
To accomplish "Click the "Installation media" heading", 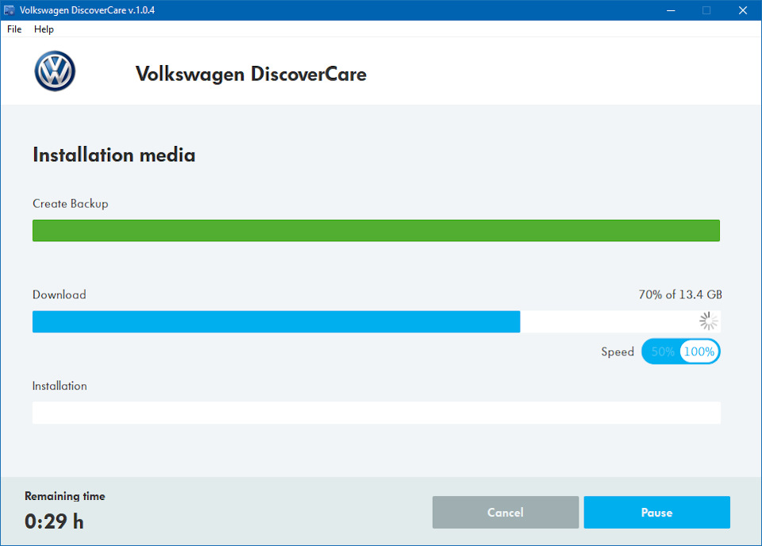I will pos(114,155).
